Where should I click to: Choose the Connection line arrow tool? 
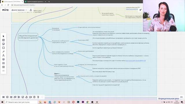pyautogui.click(x=3, y=52)
